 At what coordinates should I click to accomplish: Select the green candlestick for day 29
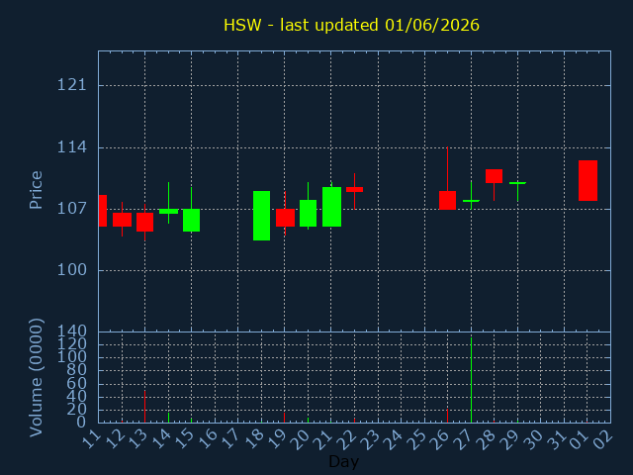click(x=517, y=183)
